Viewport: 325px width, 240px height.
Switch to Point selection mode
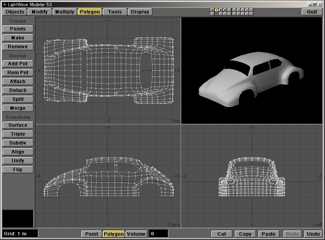[91, 234]
